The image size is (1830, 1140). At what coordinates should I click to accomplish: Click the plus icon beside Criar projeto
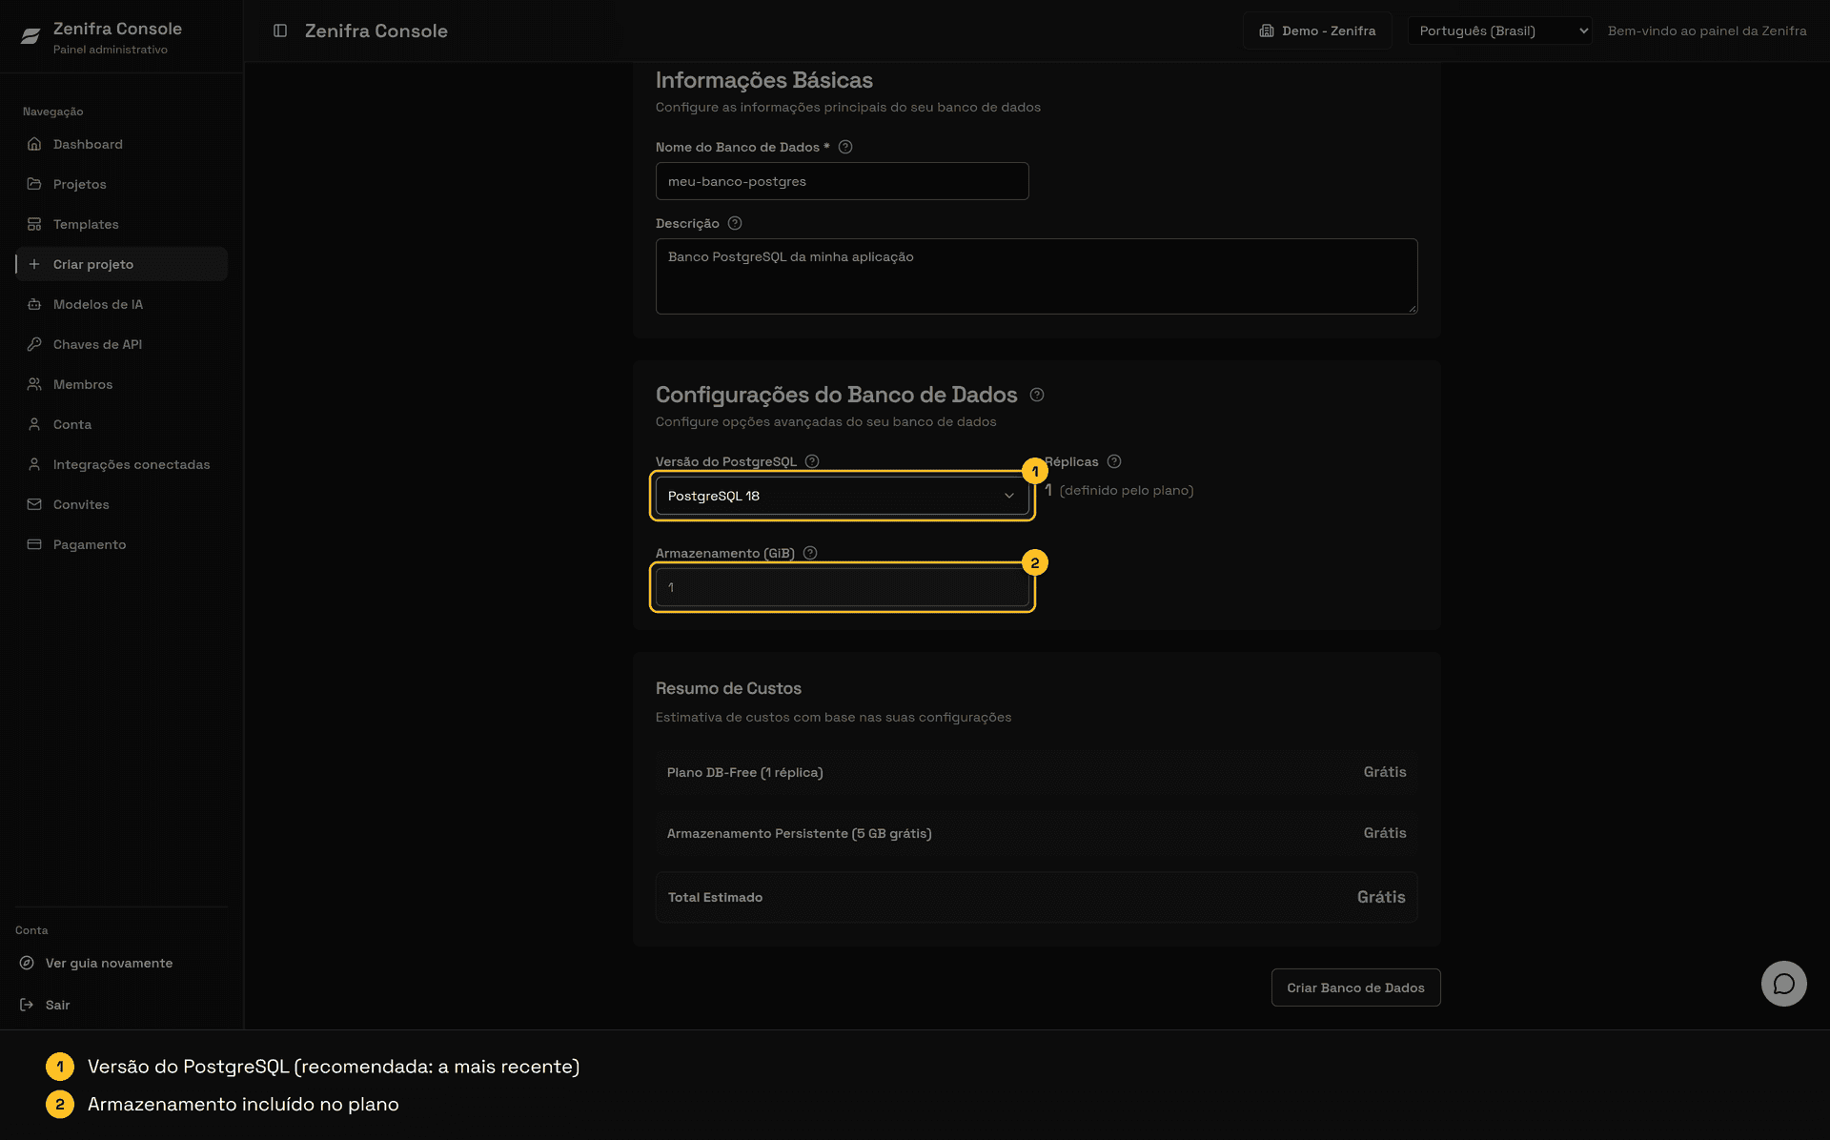tap(34, 264)
